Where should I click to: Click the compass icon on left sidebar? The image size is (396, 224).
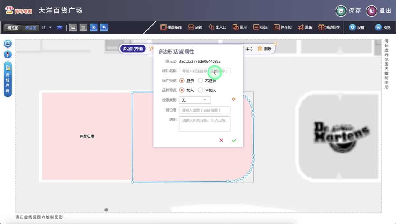click(8, 55)
